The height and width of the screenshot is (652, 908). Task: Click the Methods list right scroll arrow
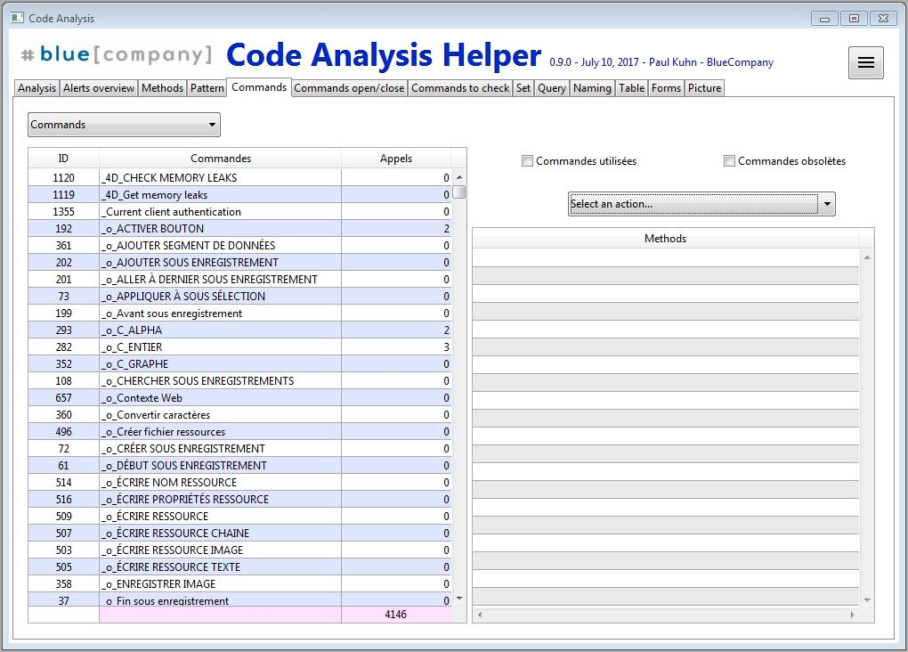pos(852,615)
